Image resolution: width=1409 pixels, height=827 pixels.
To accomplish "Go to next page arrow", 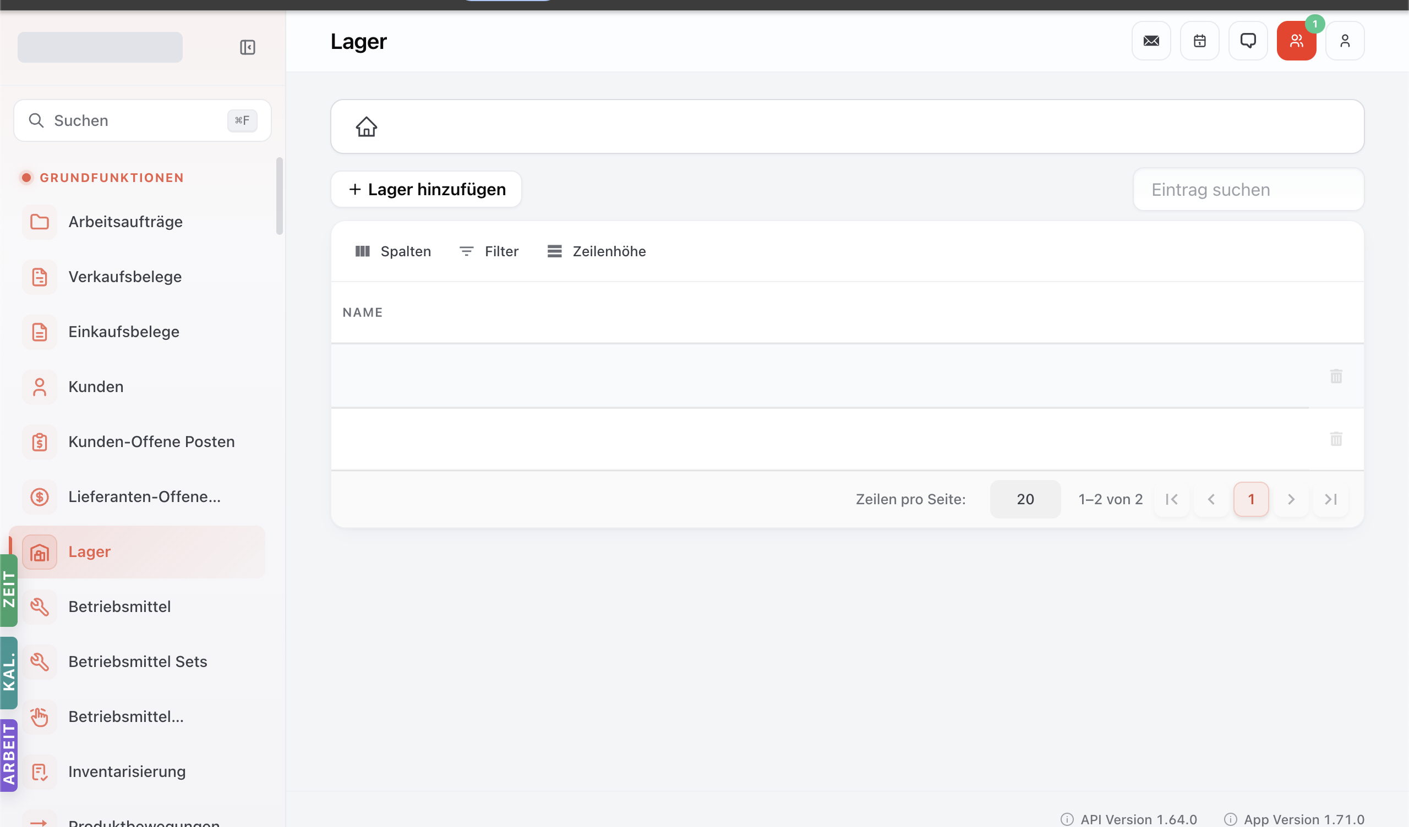I will 1291,499.
